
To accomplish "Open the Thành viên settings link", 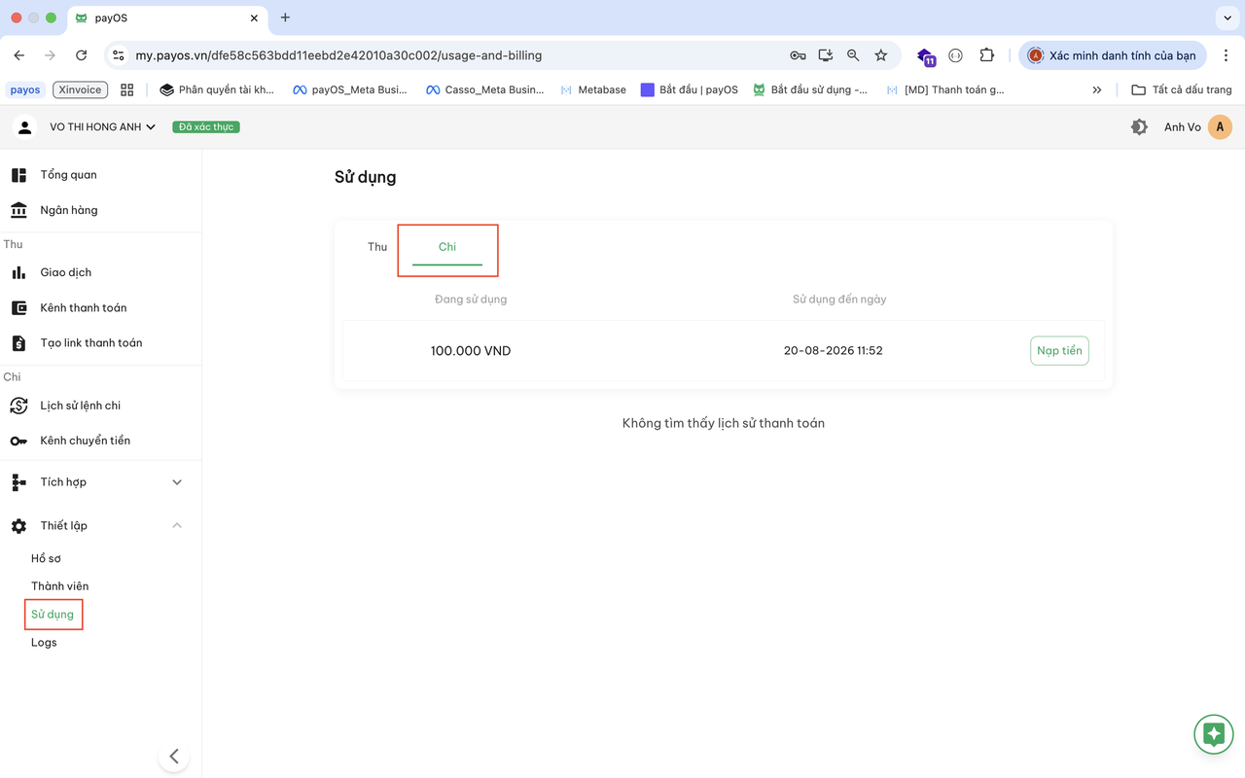I will [x=59, y=586].
